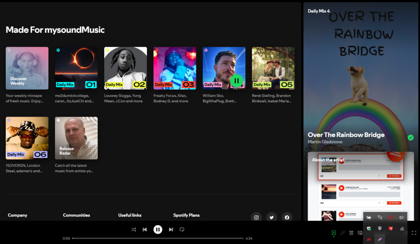Click the purple feather tray icon
420x244 pixels.
(x=379, y=239)
